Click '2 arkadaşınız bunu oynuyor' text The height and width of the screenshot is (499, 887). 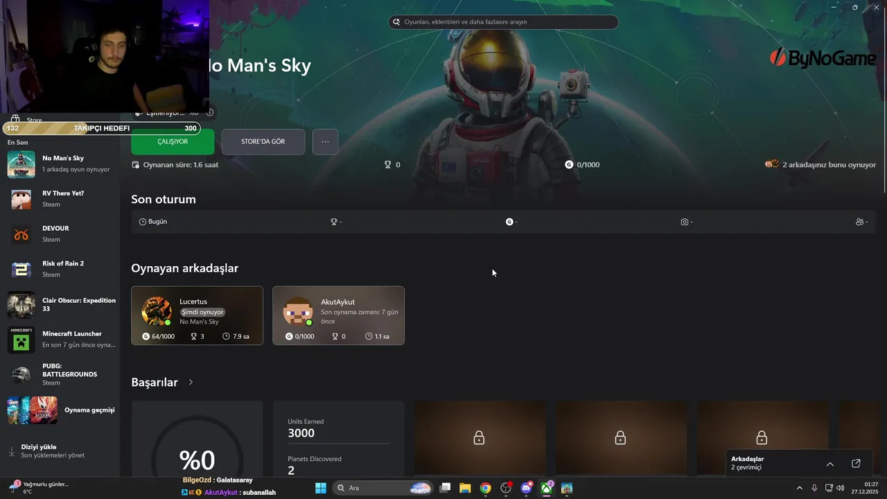pos(829,165)
